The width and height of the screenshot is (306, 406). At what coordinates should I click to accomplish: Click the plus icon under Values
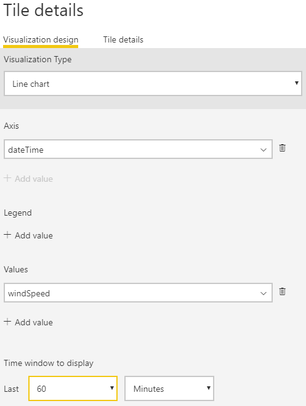7,322
